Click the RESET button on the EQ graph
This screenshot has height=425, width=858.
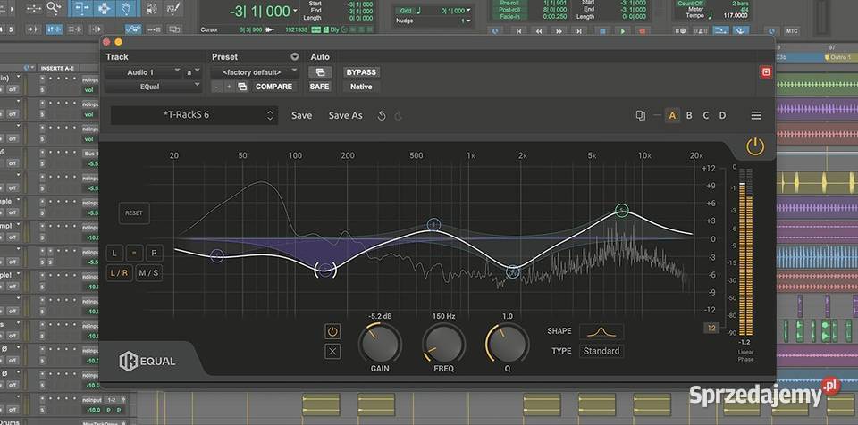[134, 213]
